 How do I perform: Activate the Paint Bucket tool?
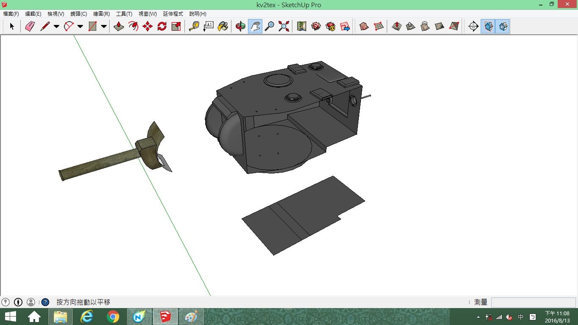223,26
